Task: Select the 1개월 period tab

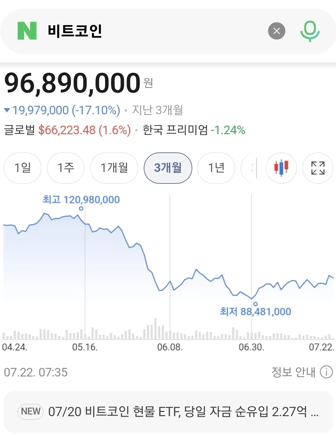Action: (114, 168)
